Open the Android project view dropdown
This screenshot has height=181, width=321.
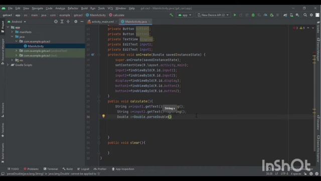click(x=17, y=22)
